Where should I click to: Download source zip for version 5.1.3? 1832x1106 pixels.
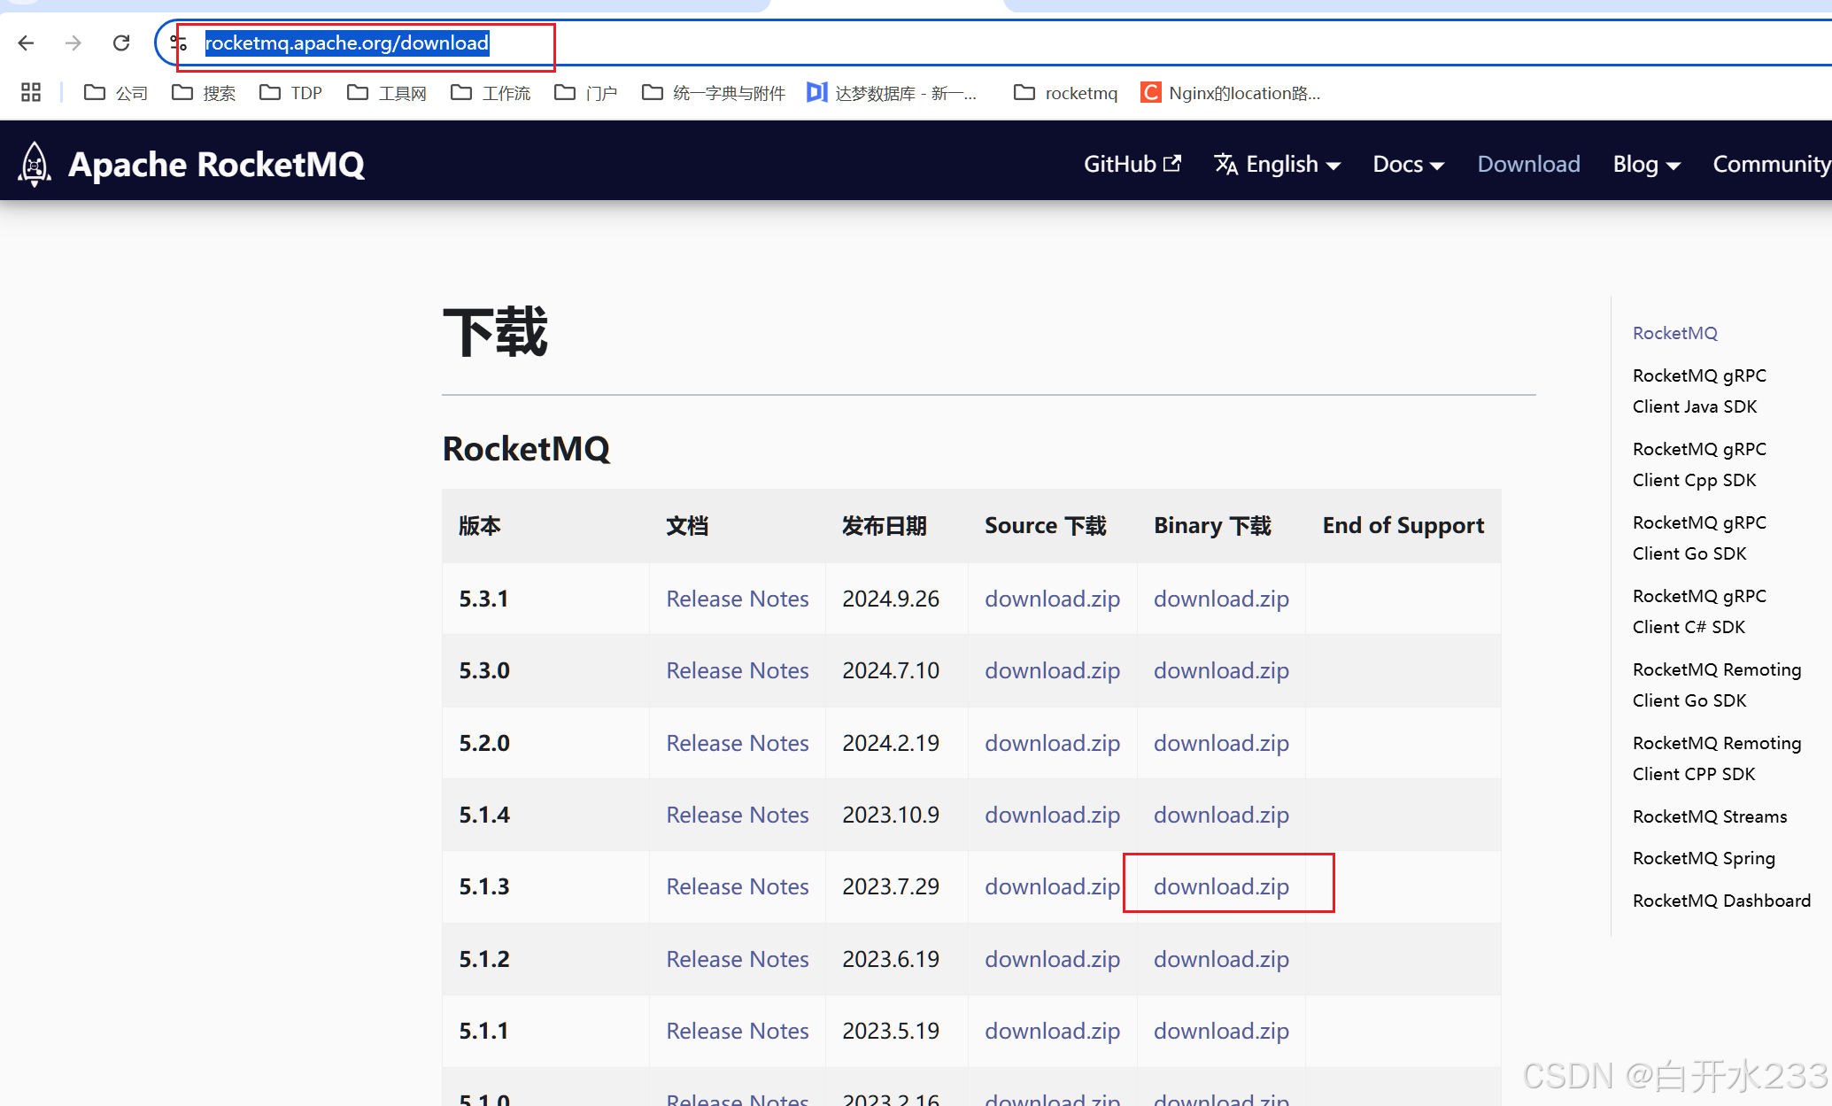pos(1052,886)
